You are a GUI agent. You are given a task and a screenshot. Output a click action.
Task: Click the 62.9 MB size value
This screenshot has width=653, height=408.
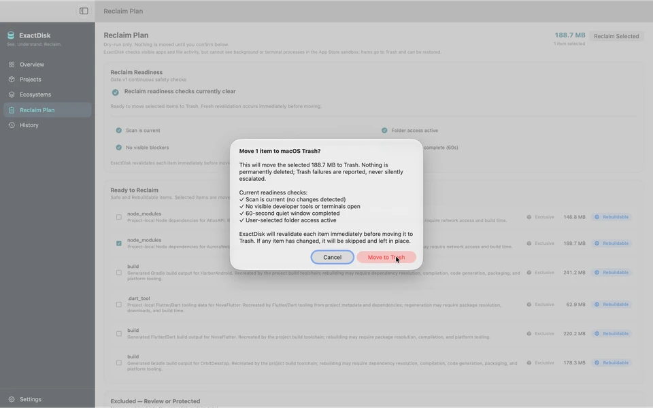coord(575,305)
